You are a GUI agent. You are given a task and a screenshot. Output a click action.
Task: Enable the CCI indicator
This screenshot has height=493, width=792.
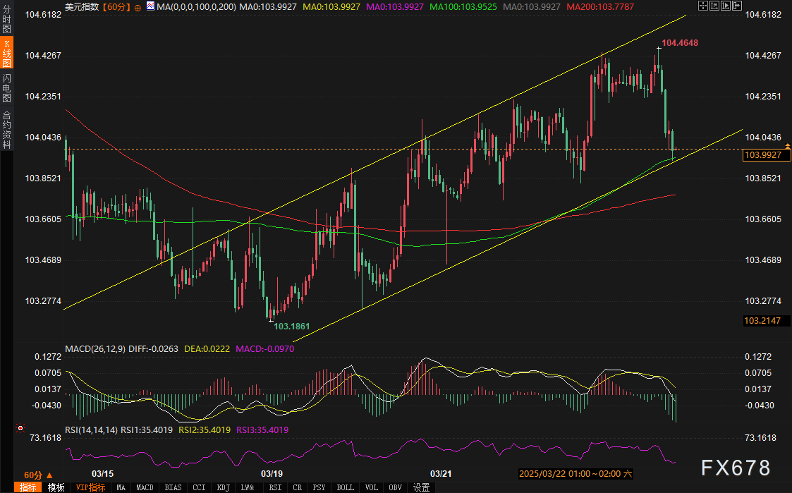point(199,487)
